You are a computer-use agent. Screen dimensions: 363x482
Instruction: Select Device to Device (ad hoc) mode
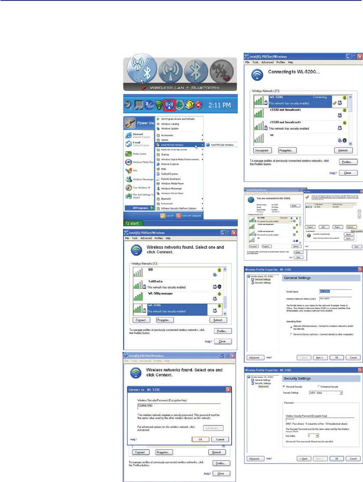click(291, 334)
